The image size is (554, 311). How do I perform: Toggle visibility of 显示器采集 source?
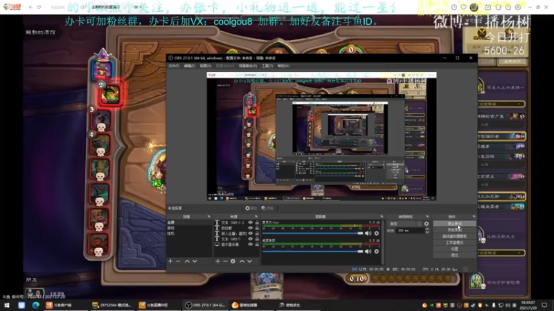pos(251,245)
